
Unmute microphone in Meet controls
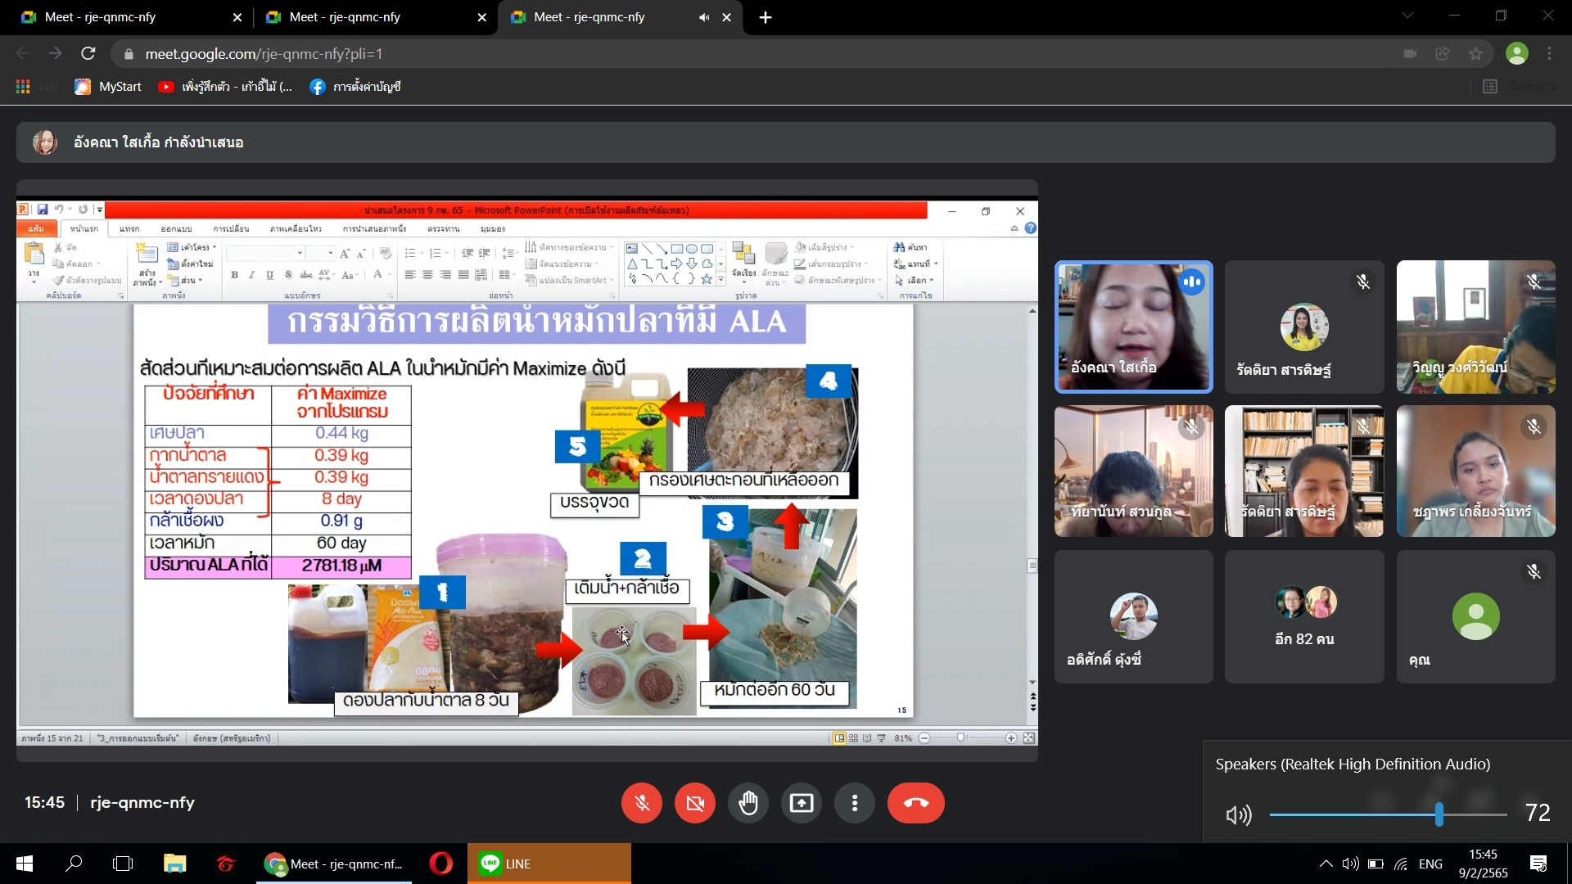[x=642, y=803]
